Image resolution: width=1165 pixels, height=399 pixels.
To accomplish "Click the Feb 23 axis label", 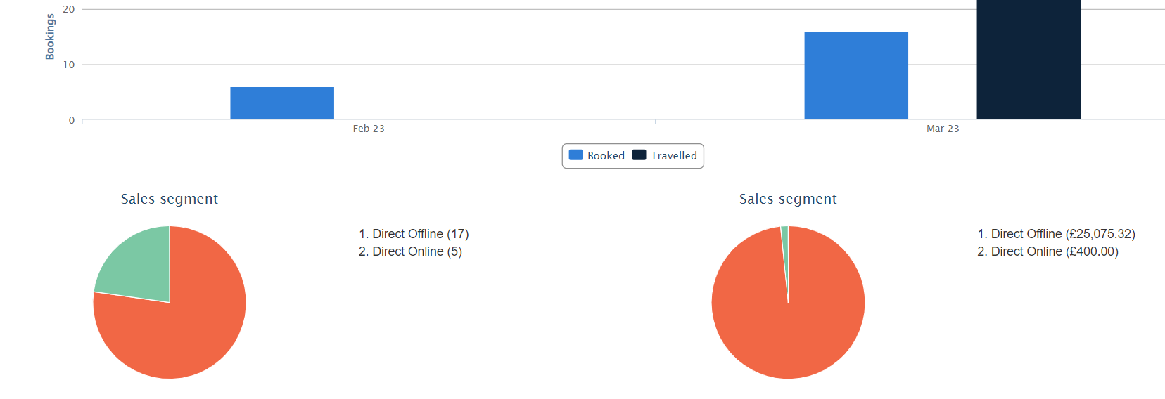I will pyautogui.click(x=369, y=129).
